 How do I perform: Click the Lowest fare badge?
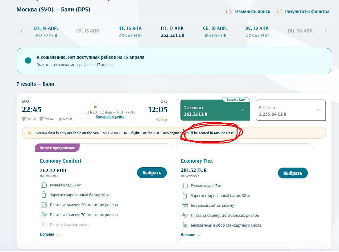236,100
